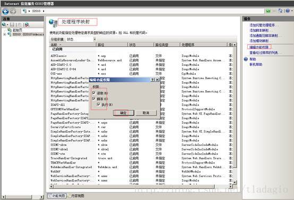This screenshot has width=294, height=200.
Task: Click 联机帮助 (Online Help) link
Action: 256,65
